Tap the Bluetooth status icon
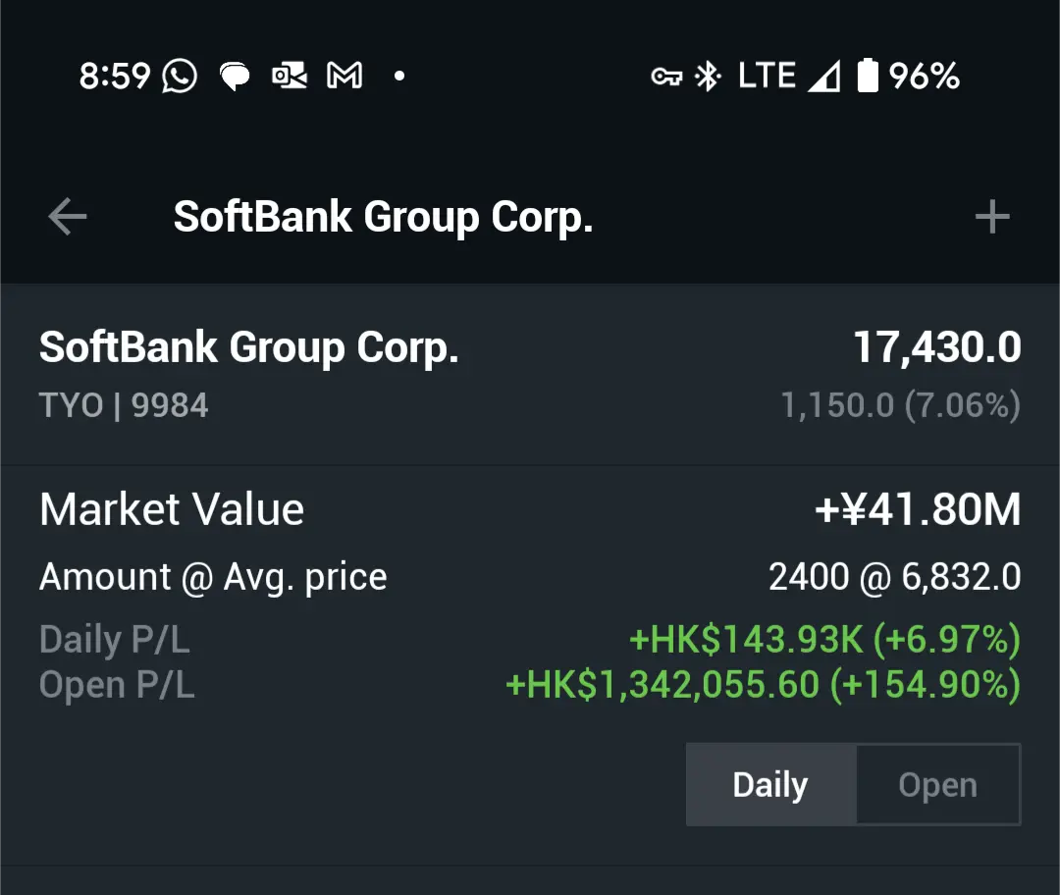Screen dimensions: 1060x895 coord(708,76)
